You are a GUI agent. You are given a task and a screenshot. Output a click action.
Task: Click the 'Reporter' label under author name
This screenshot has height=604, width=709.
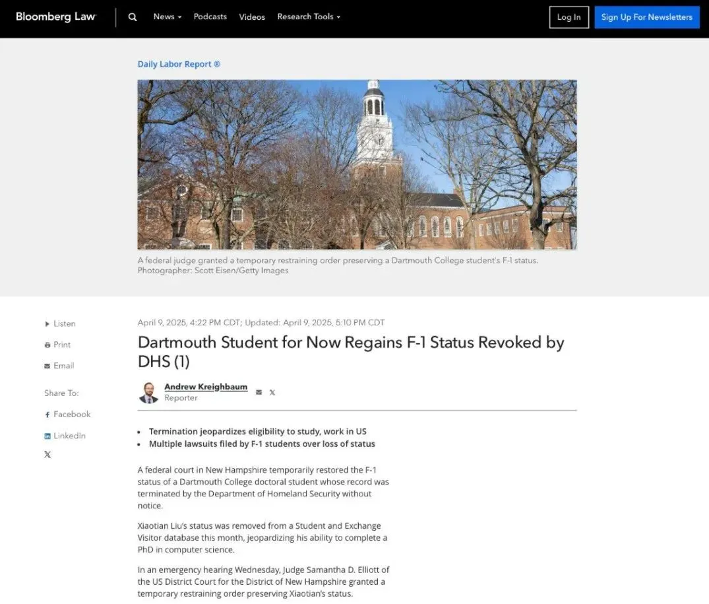tap(181, 398)
